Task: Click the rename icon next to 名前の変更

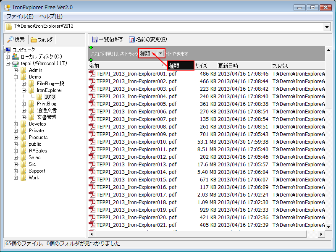Action: (132, 39)
